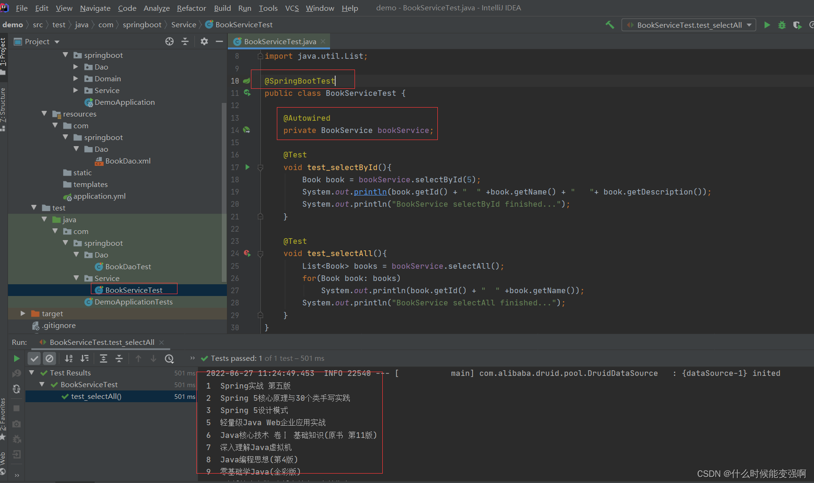Open test history clock icon
814x483 pixels.
point(169,358)
